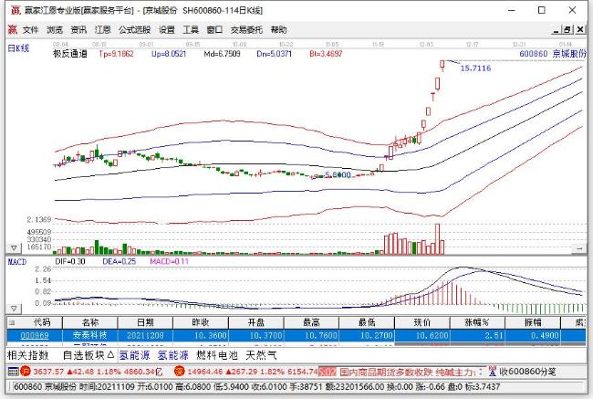The width and height of the screenshot is (593, 399).
Task: Close the inner chart window
Action: (x=579, y=30)
